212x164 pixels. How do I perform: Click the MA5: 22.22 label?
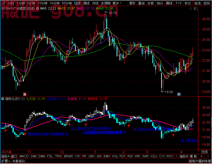pyautogui.click(x=48, y=8)
